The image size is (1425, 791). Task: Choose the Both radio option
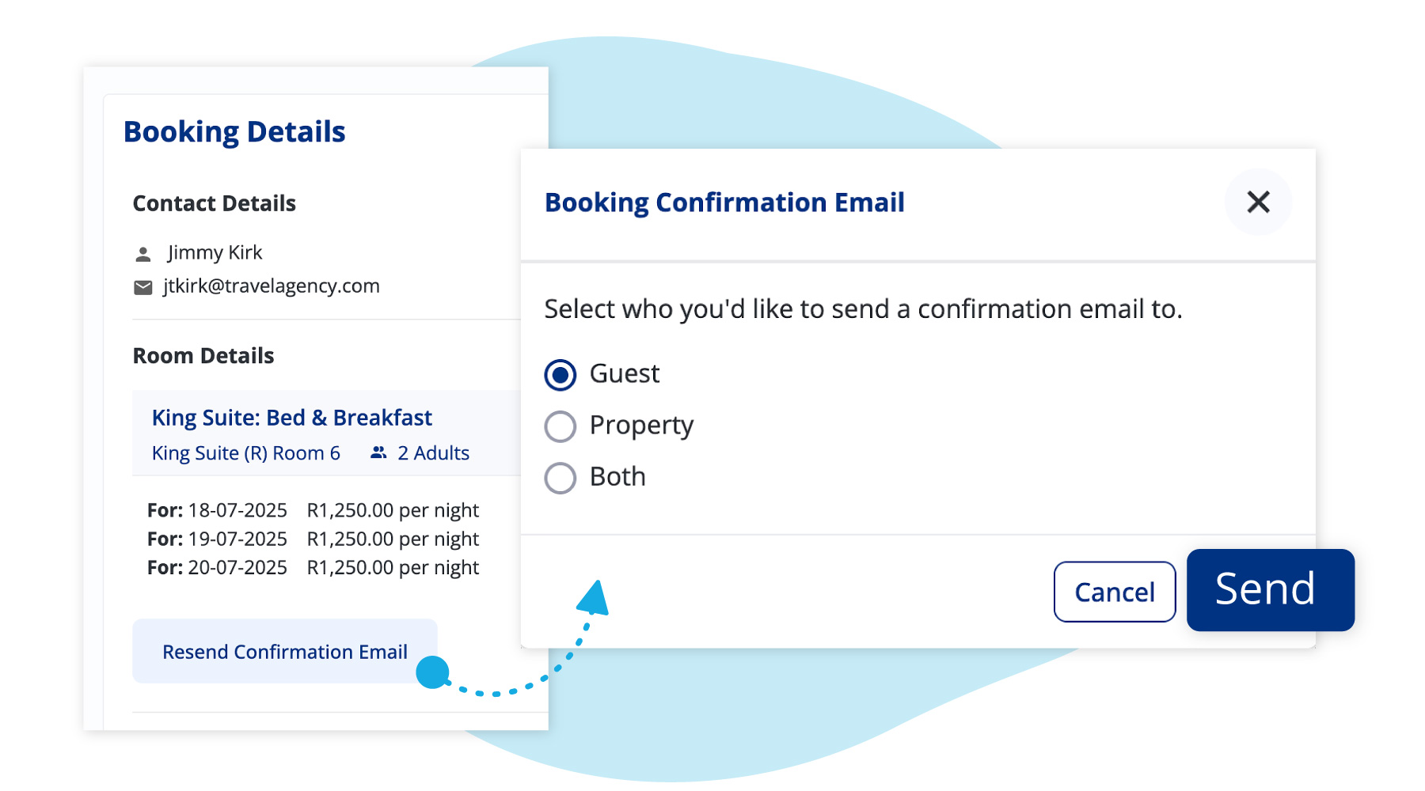pyautogui.click(x=560, y=478)
